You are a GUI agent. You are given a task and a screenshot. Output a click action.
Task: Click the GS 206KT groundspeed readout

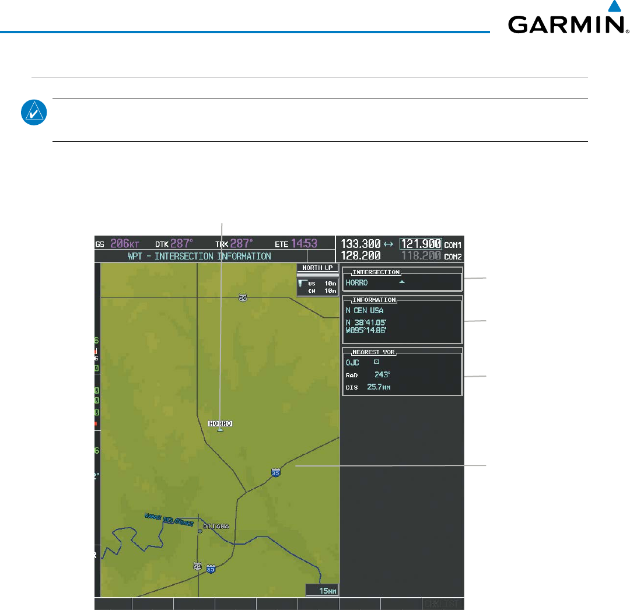pos(117,244)
